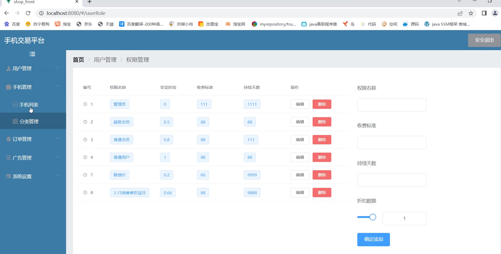This screenshot has width=501, height=254.
Task: Go back with the browser back arrow
Action: point(7,13)
